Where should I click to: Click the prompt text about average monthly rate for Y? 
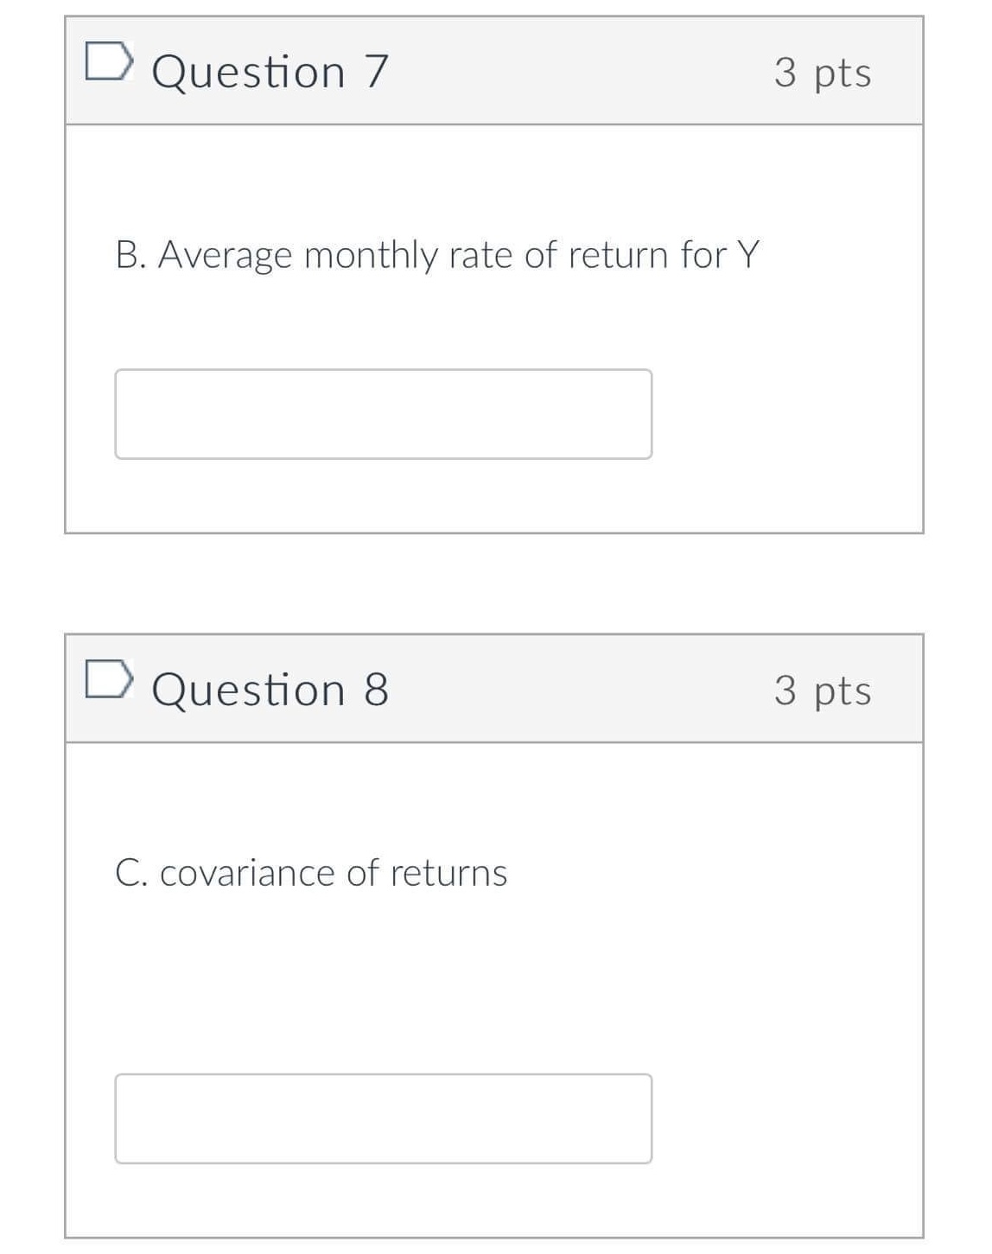438,253
